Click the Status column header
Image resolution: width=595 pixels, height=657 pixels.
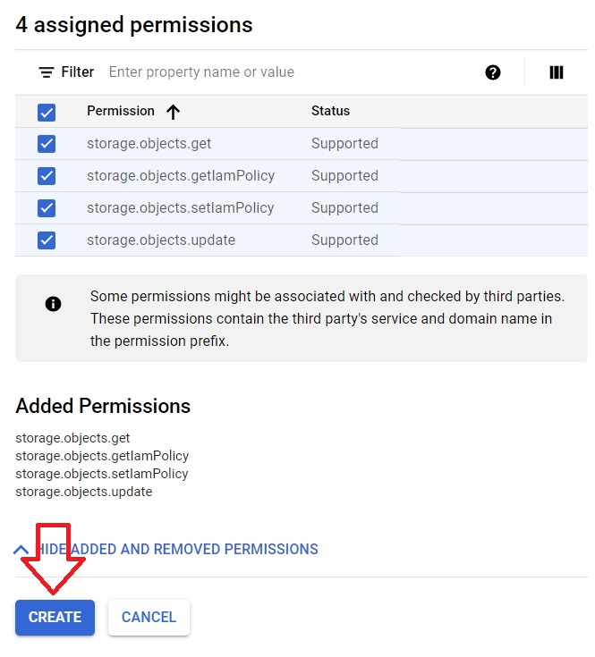pyautogui.click(x=330, y=111)
